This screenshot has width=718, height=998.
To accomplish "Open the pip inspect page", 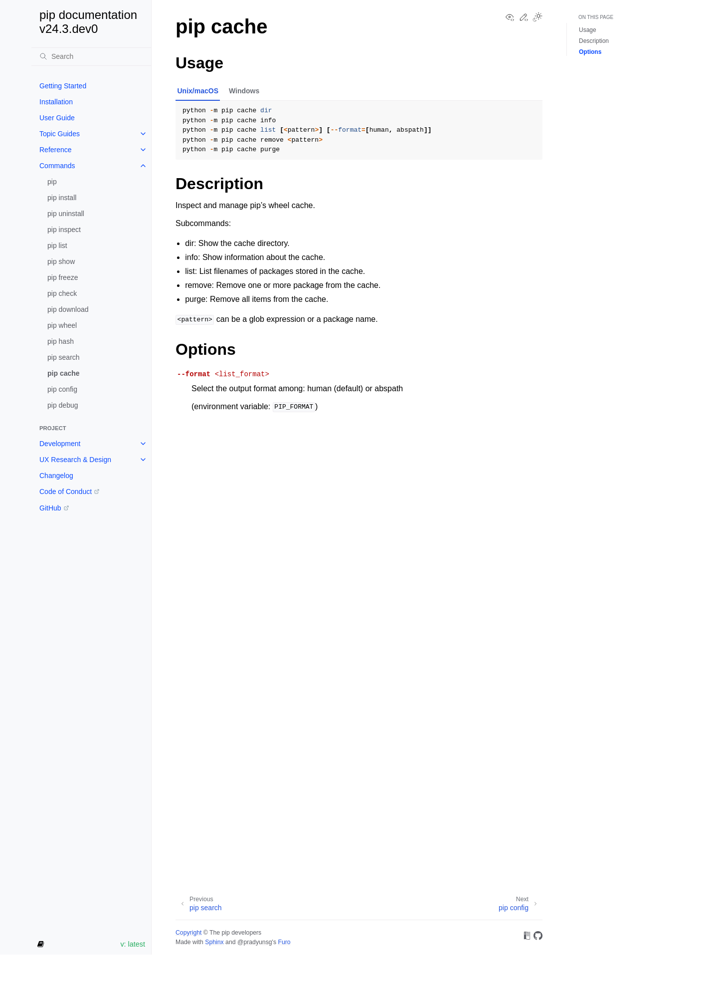I will (x=64, y=230).
